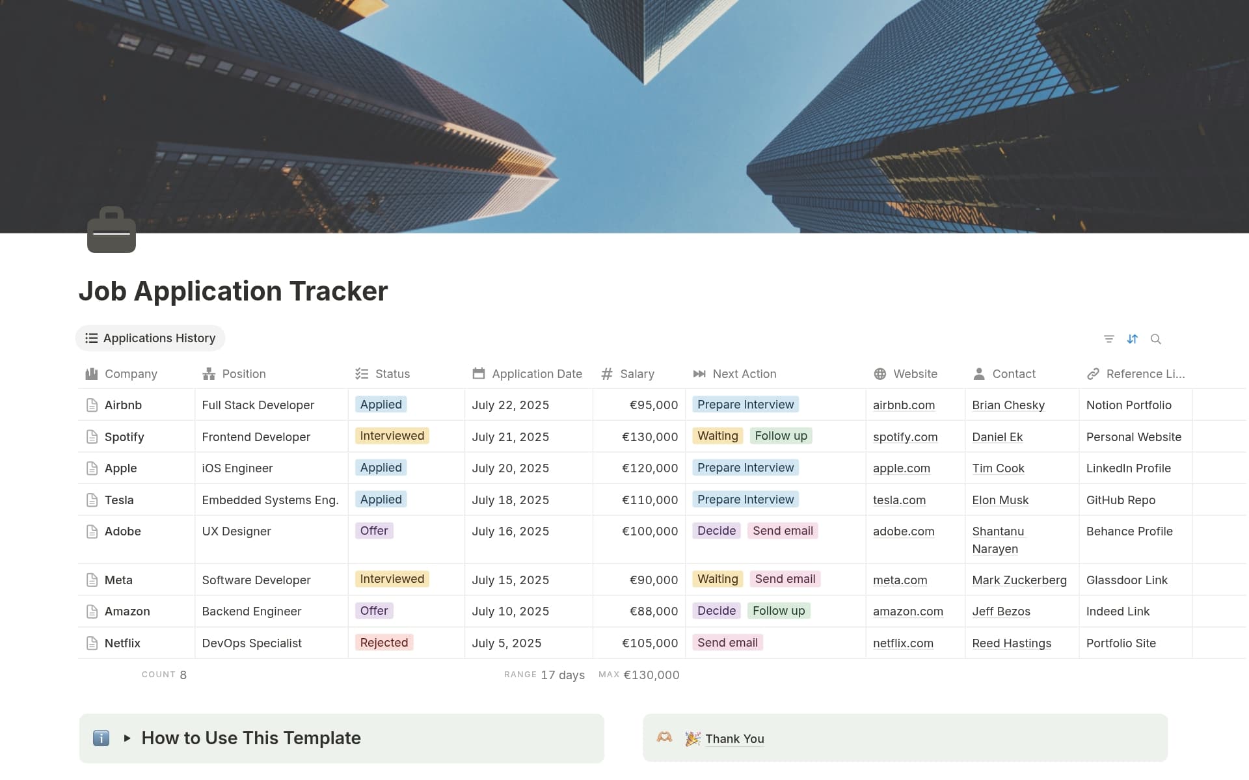Click the briefcase page icon
Image resolution: width=1249 pixels, height=780 pixels.
point(111,230)
